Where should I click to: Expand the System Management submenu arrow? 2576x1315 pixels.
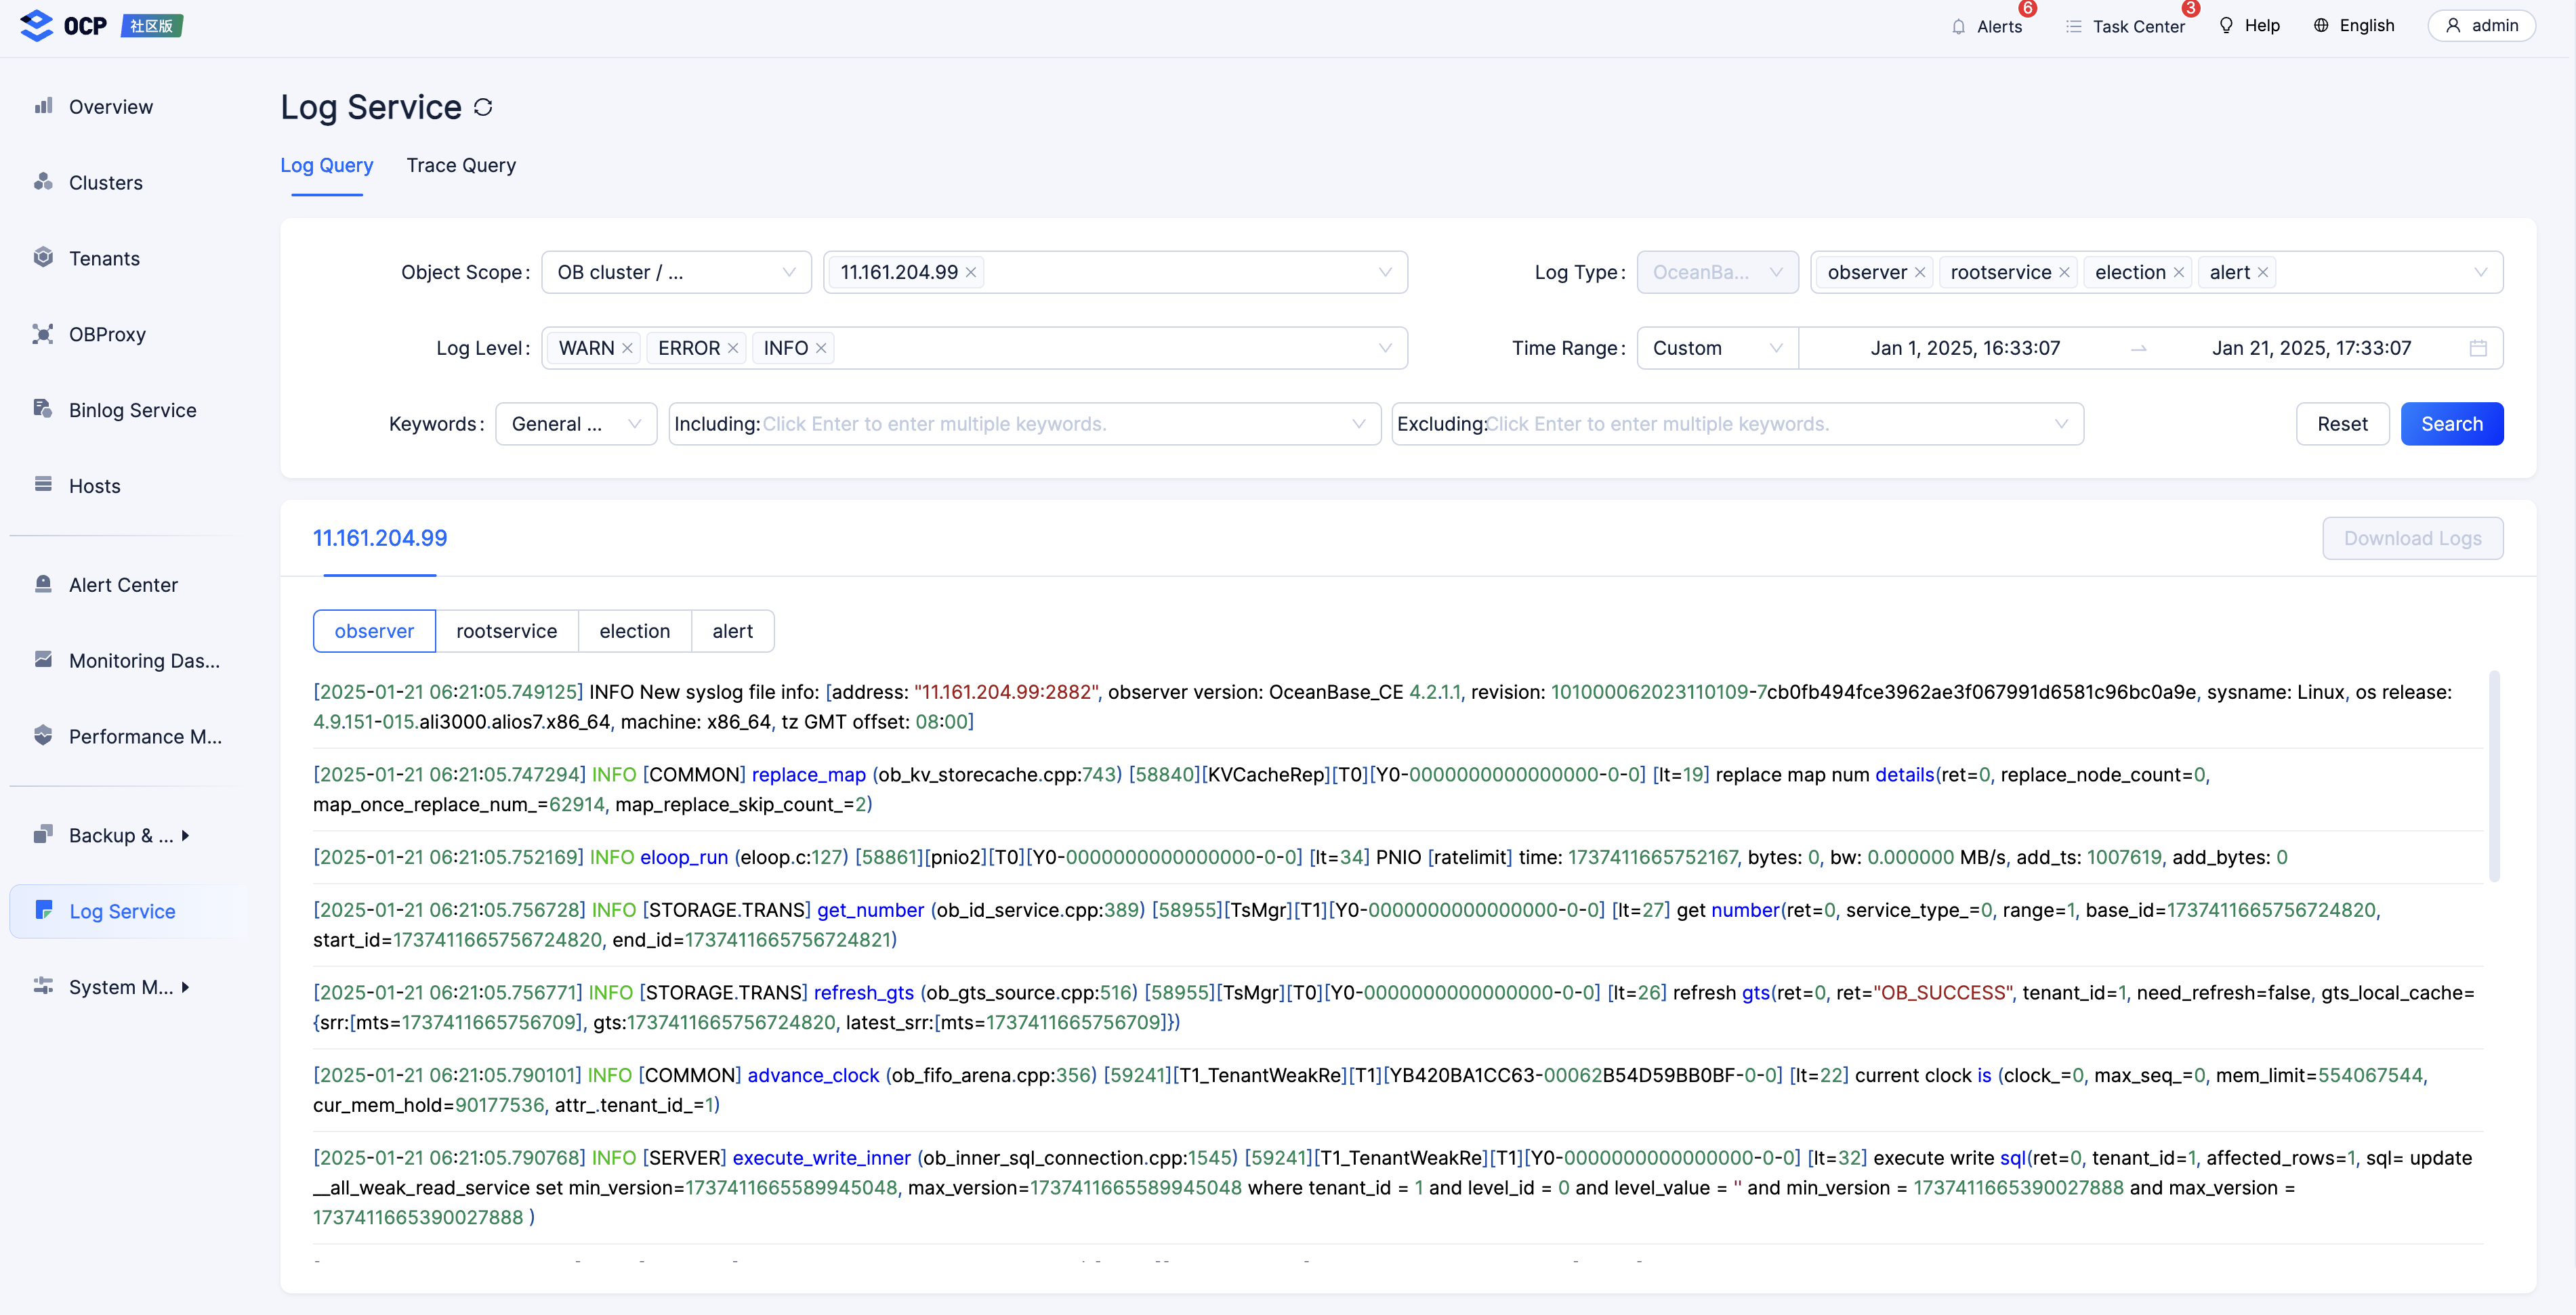[185, 987]
